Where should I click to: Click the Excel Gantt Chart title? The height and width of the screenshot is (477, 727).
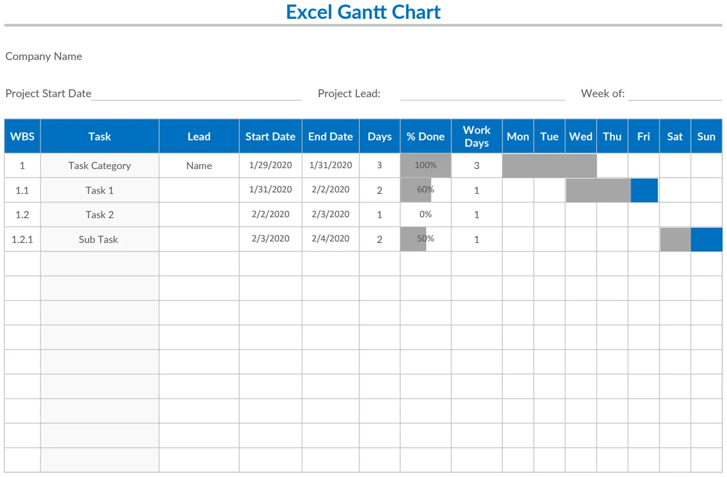click(363, 12)
